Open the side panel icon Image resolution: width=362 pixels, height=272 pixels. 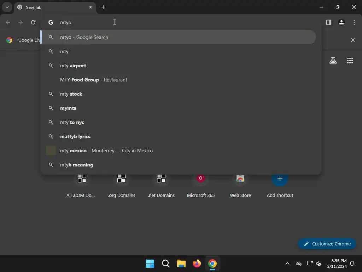coord(329,22)
